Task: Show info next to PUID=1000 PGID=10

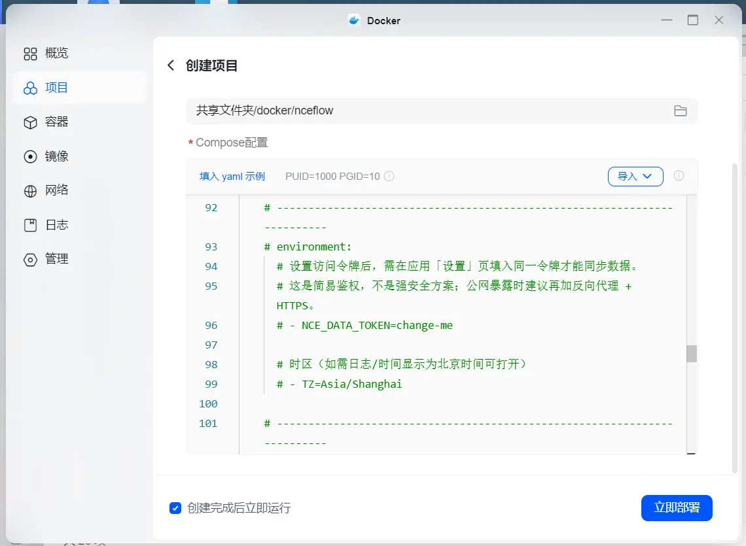Action: tap(389, 177)
